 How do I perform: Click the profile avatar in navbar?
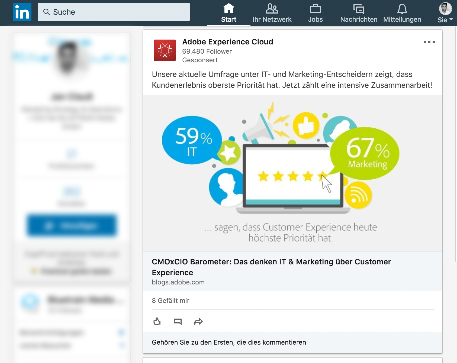[445, 9]
